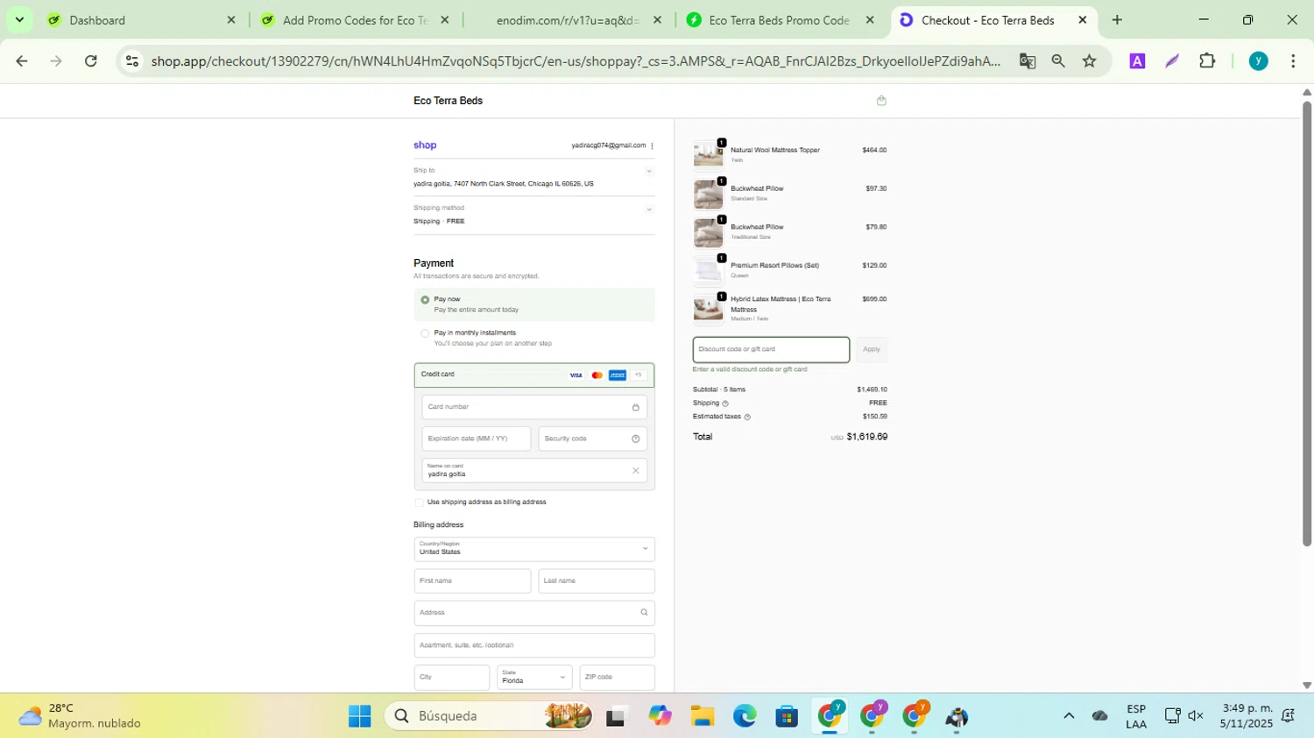Open a new browser tab
This screenshot has width=1314, height=738.
(1117, 19)
